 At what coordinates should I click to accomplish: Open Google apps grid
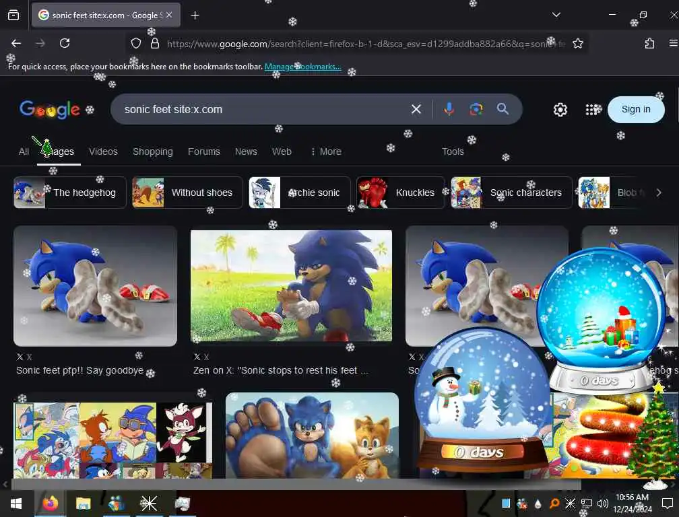pos(592,110)
